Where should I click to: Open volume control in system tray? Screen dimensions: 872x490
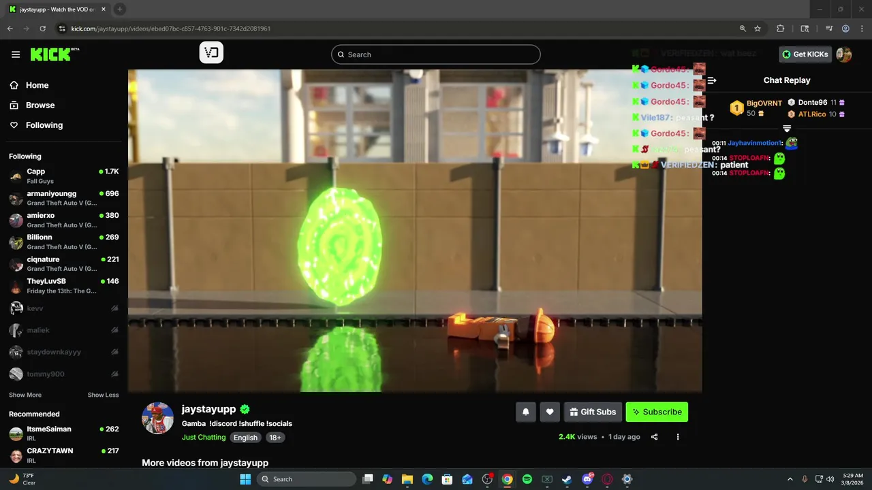pyautogui.click(x=830, y=479)
